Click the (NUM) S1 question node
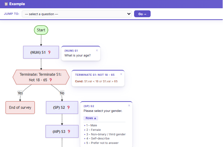223x147 pixels. [41, 52]
